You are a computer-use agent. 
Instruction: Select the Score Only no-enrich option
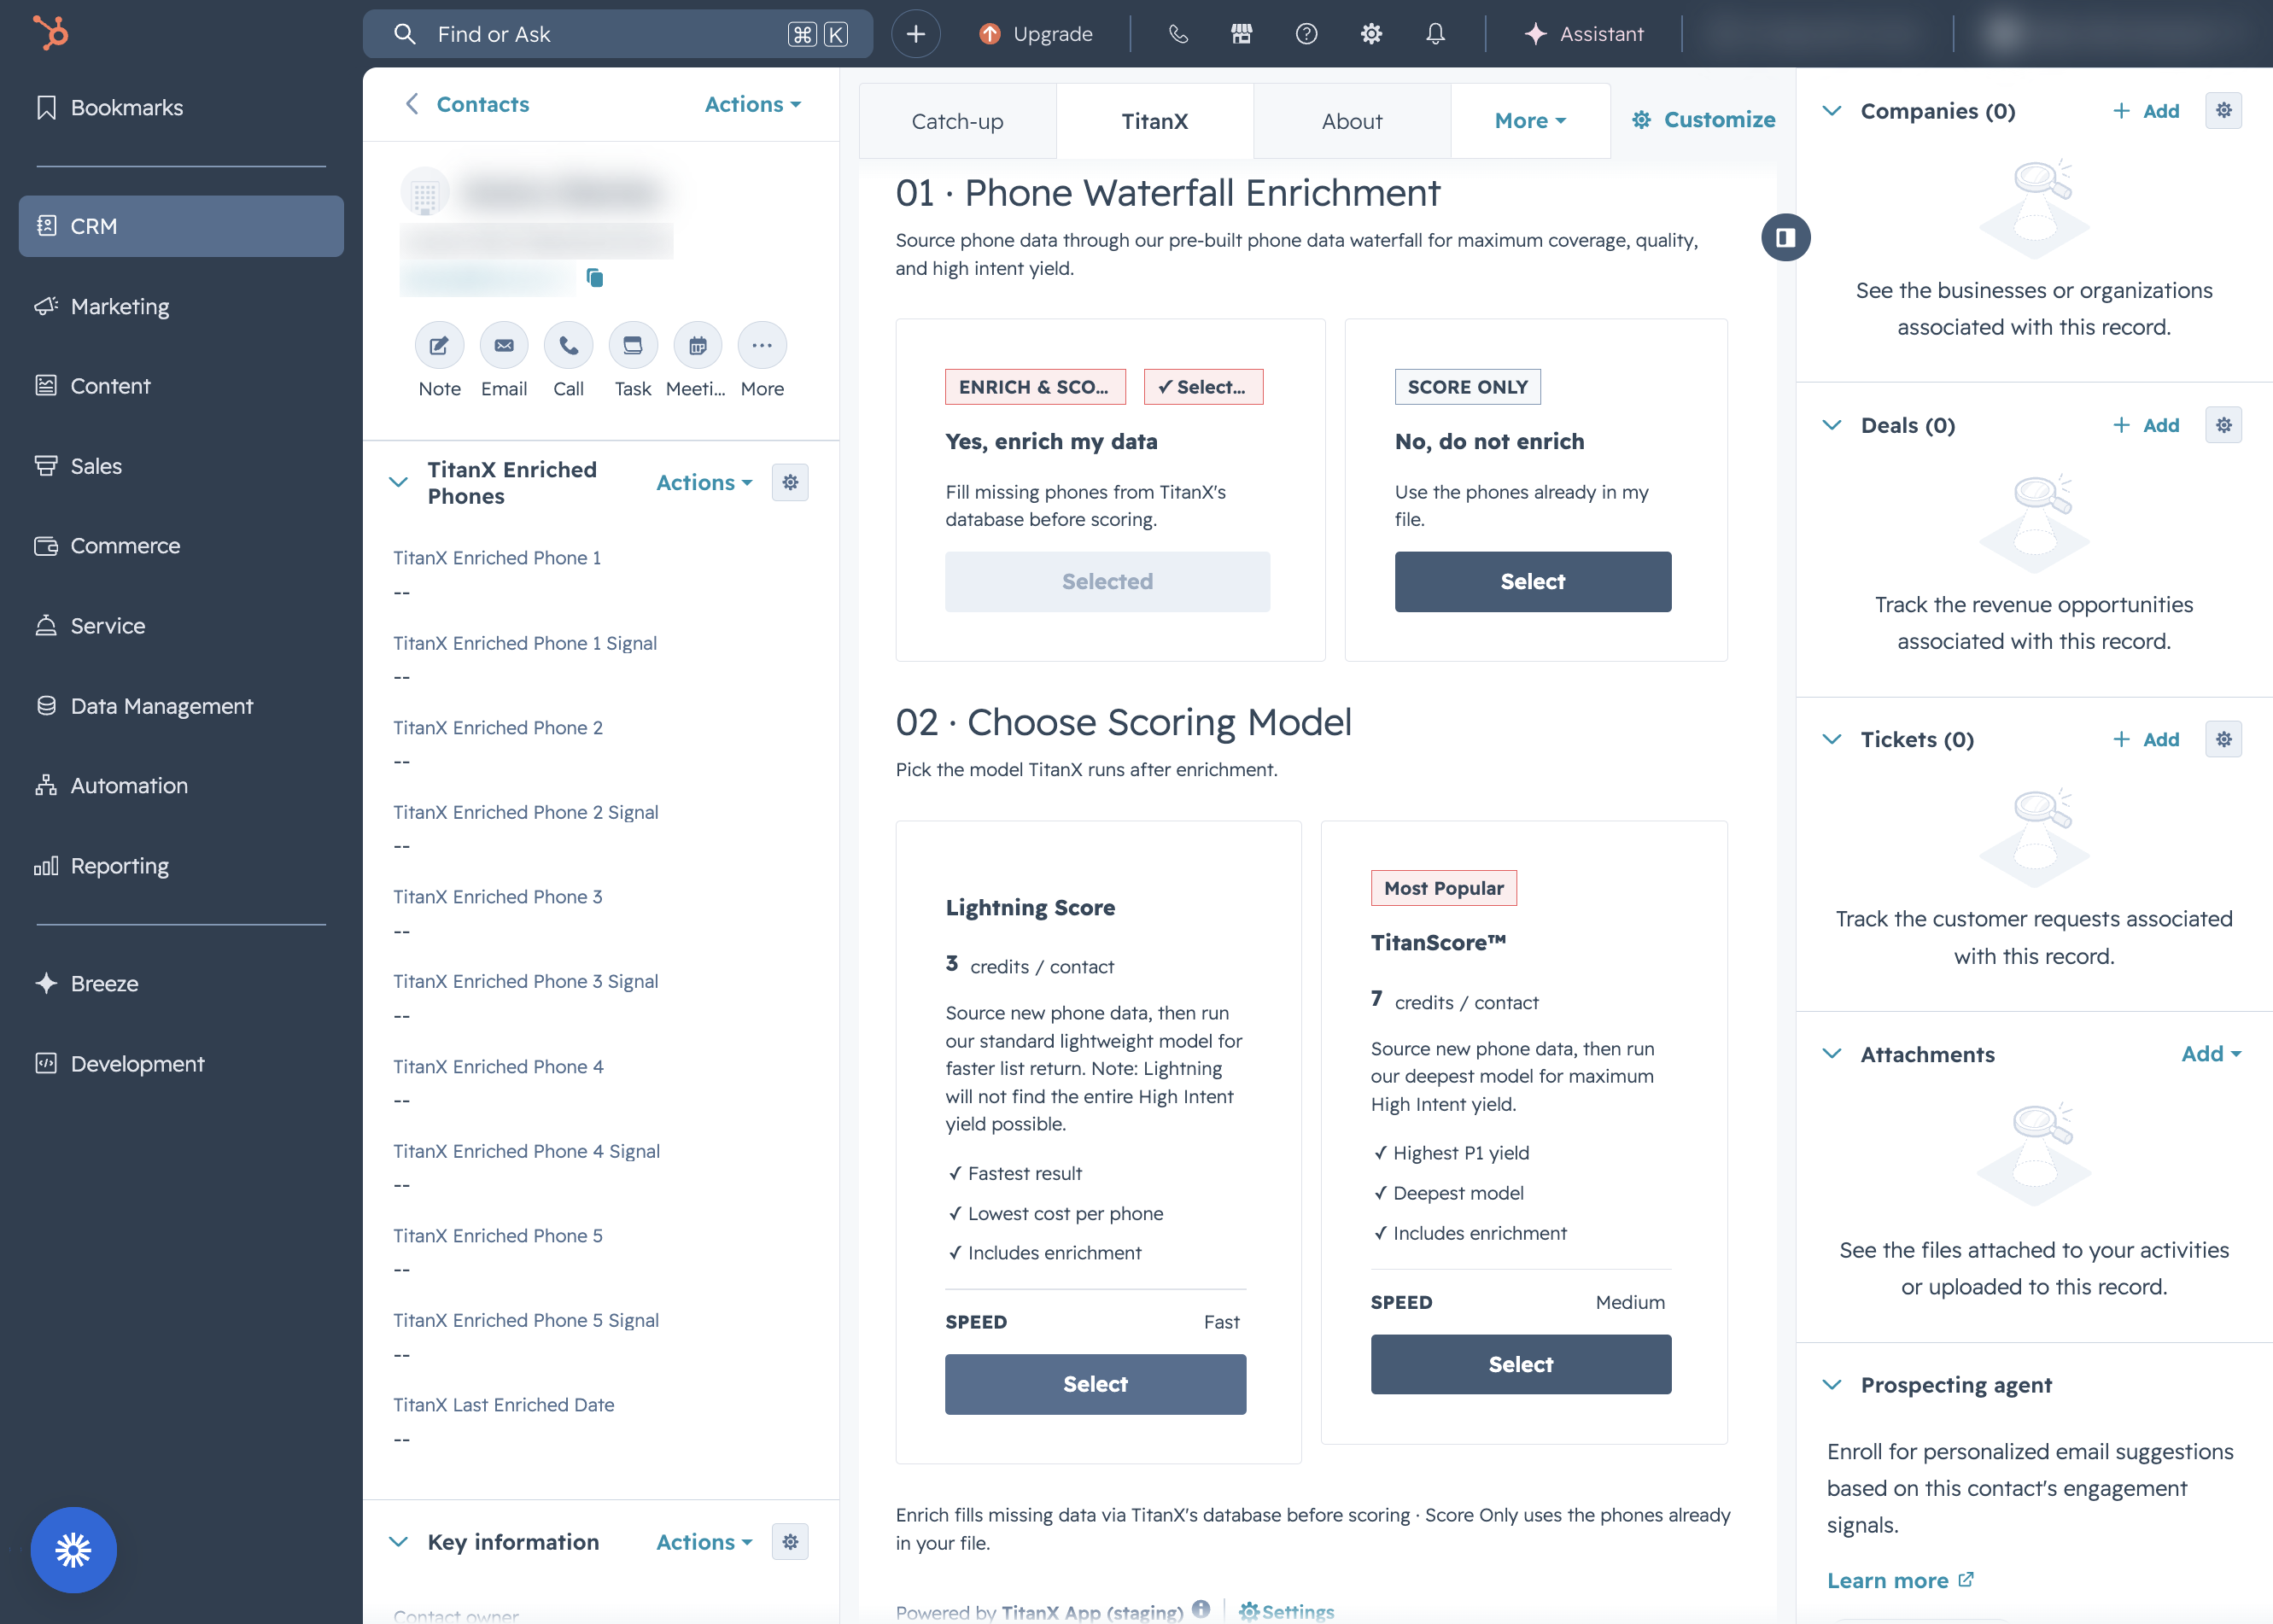tap(1532, 581)
